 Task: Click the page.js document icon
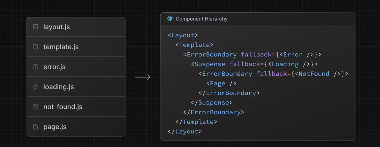(x=35, y=127)
